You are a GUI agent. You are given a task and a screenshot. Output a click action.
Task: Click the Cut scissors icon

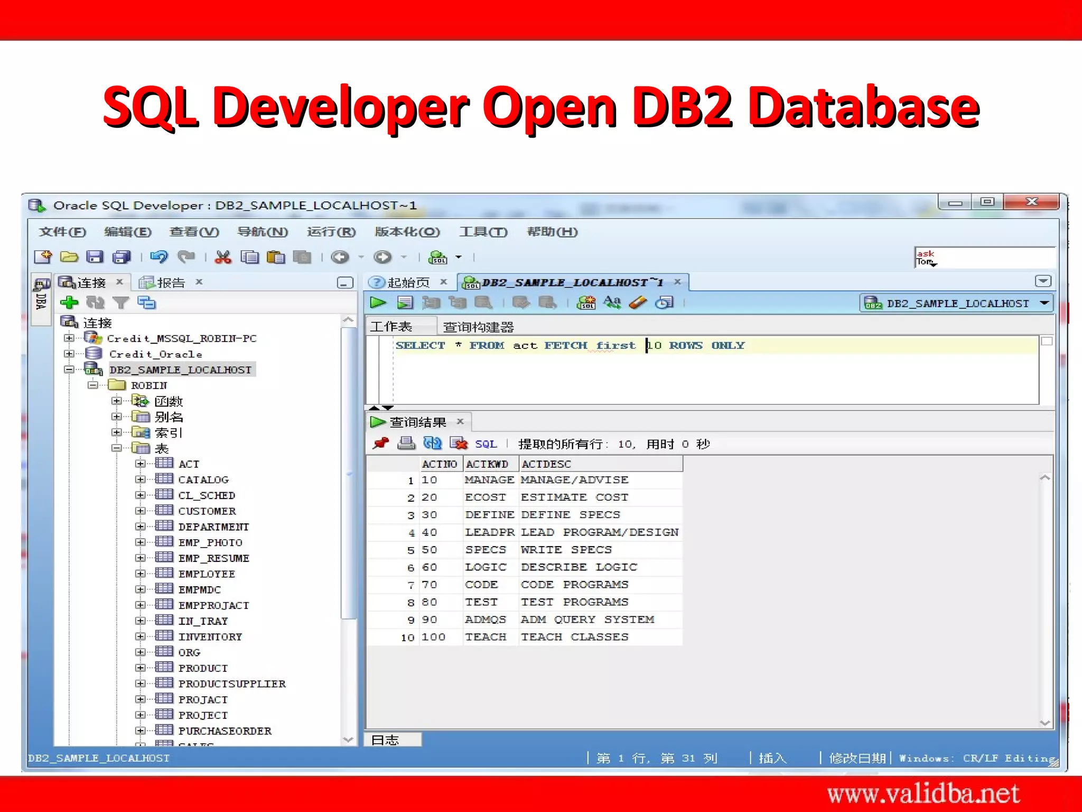click(223, 257)
